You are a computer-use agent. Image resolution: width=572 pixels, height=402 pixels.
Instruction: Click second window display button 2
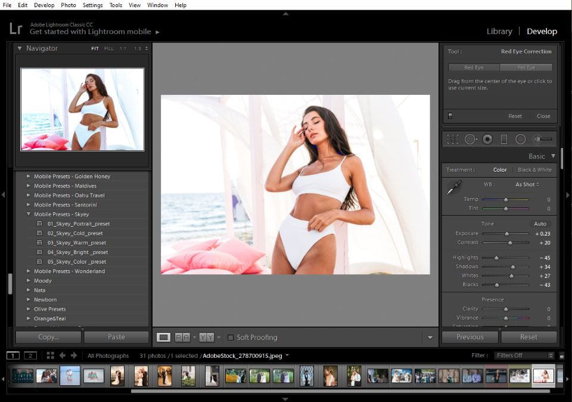coord(30,355)
